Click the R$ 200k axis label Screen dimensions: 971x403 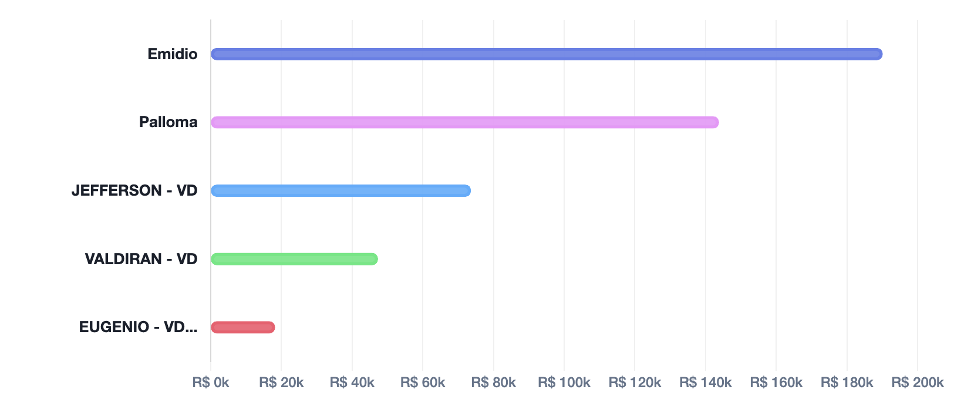click(x=918, y=383)
